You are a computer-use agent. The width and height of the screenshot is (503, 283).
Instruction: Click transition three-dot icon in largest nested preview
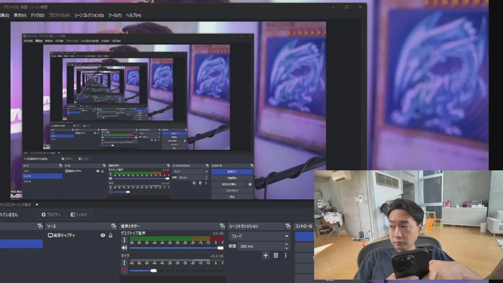(x=206, y=183)
